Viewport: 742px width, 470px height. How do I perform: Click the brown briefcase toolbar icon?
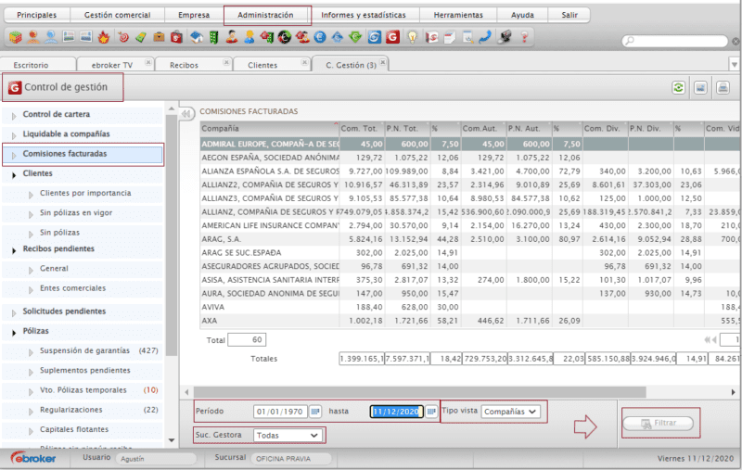coord(159,37)
